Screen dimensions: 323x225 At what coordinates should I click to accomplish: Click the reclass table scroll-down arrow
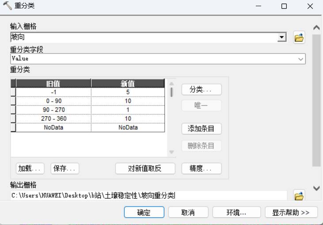(172, 153)
